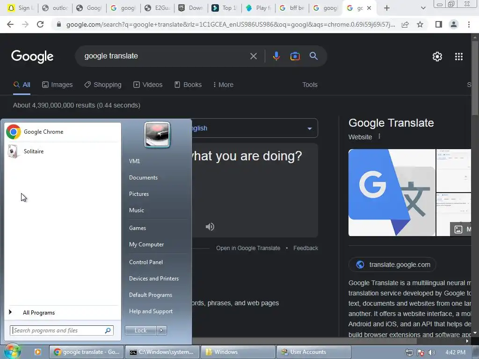The image size is (479, 359).
Task: Expand the English language dropdown
Action: point(310,129)
